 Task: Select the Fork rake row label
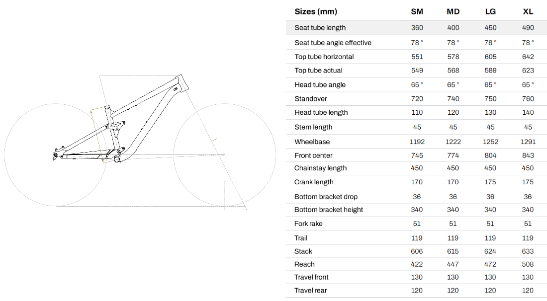(308, 224)
